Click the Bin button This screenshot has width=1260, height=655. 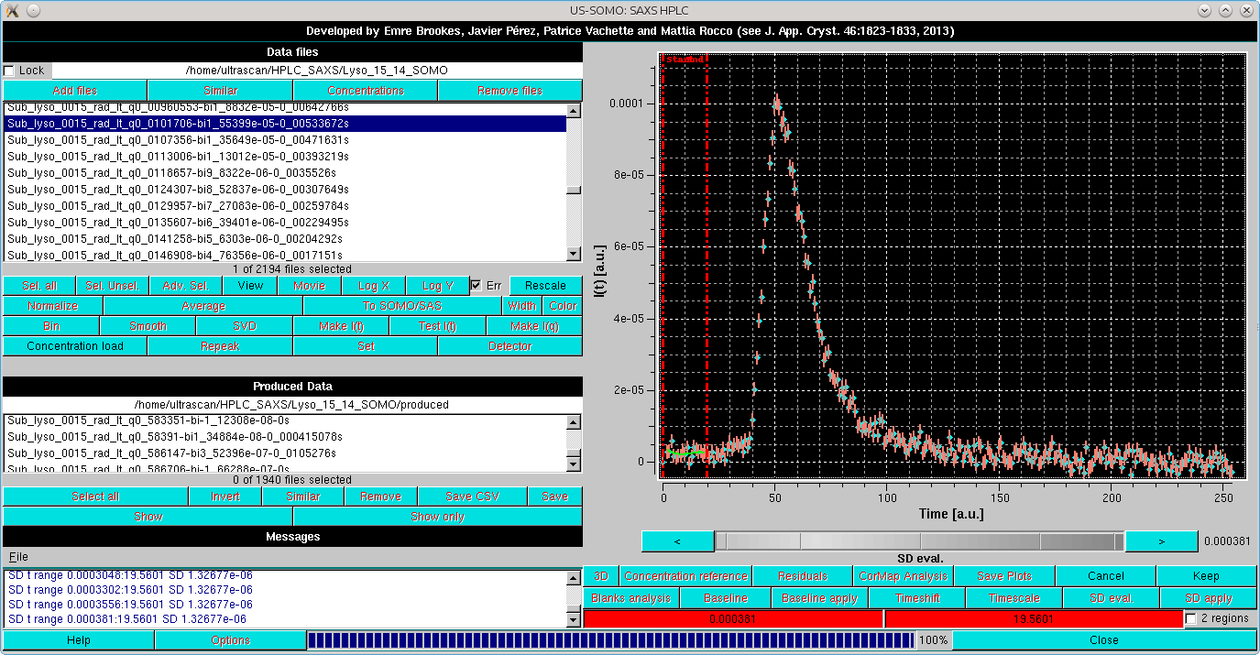click(x=51, y=326)
